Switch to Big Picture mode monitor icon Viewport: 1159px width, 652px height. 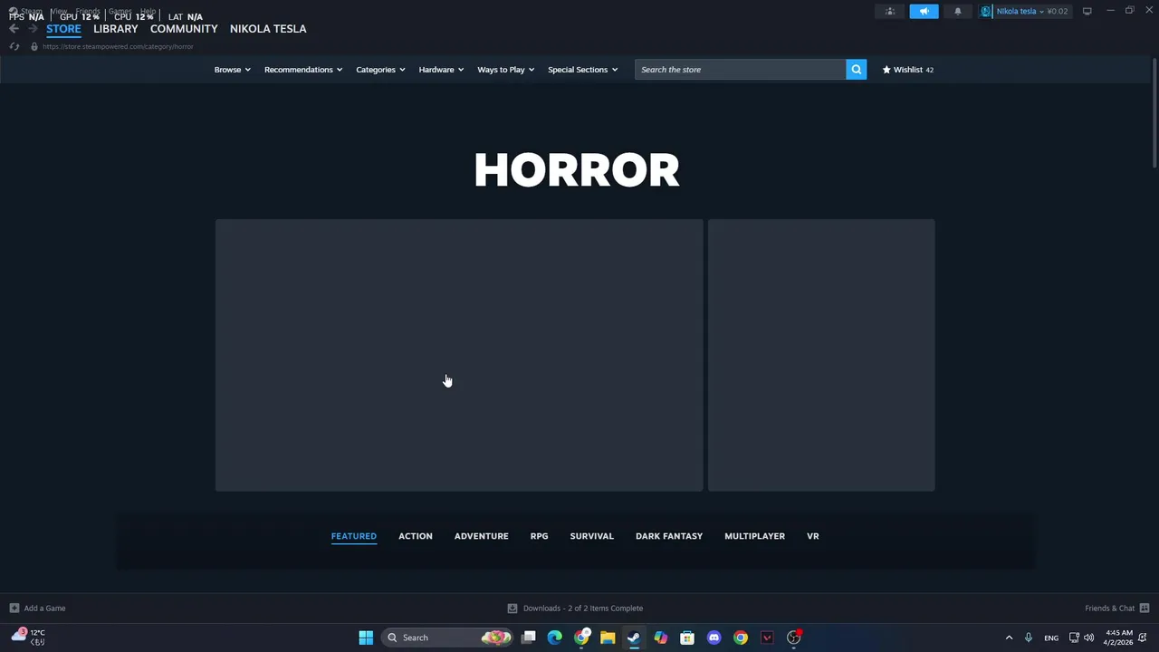pos(1087,11)
